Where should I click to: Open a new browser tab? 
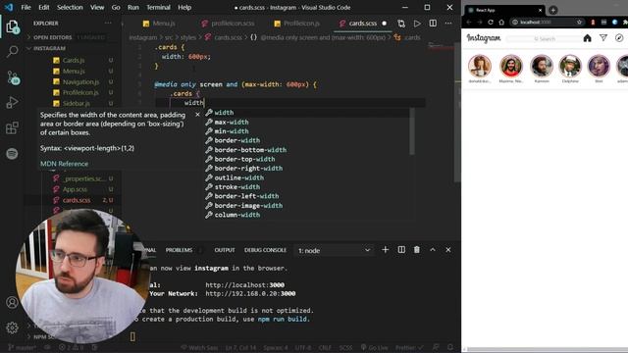tap(553, 10)
